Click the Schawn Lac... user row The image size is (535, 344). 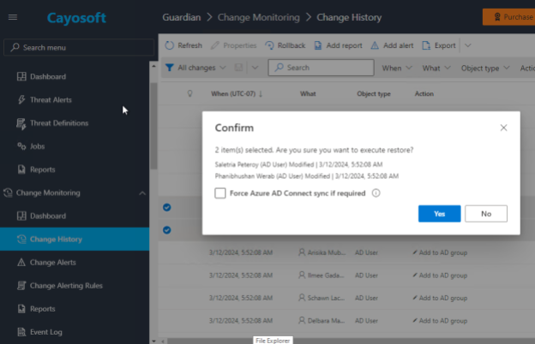coord(346,298)
